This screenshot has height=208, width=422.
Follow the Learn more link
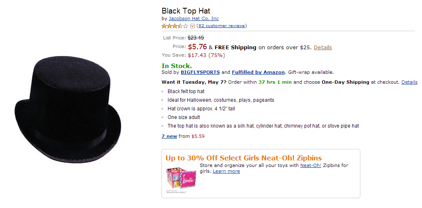[x=226, y=171]
